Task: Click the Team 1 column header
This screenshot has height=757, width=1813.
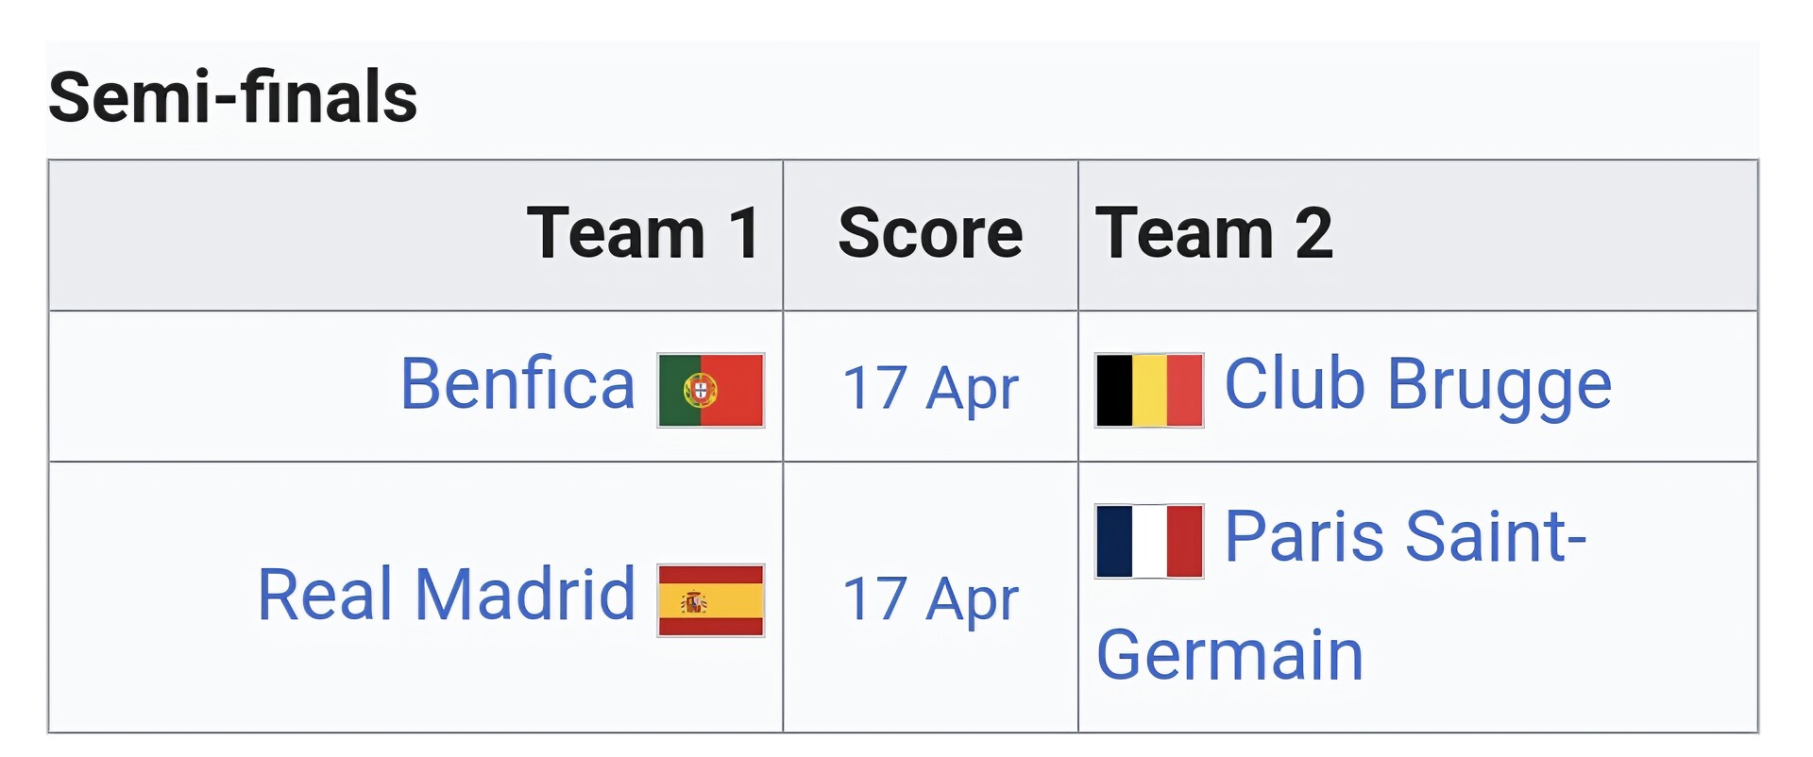Action: [x=643, y=233]
